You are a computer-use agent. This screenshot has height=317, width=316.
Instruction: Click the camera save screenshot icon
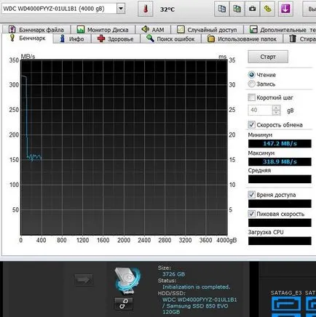tap(252, 9)
